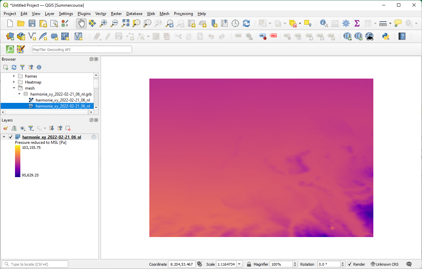Open the Identify Features tool

point(323,23)
